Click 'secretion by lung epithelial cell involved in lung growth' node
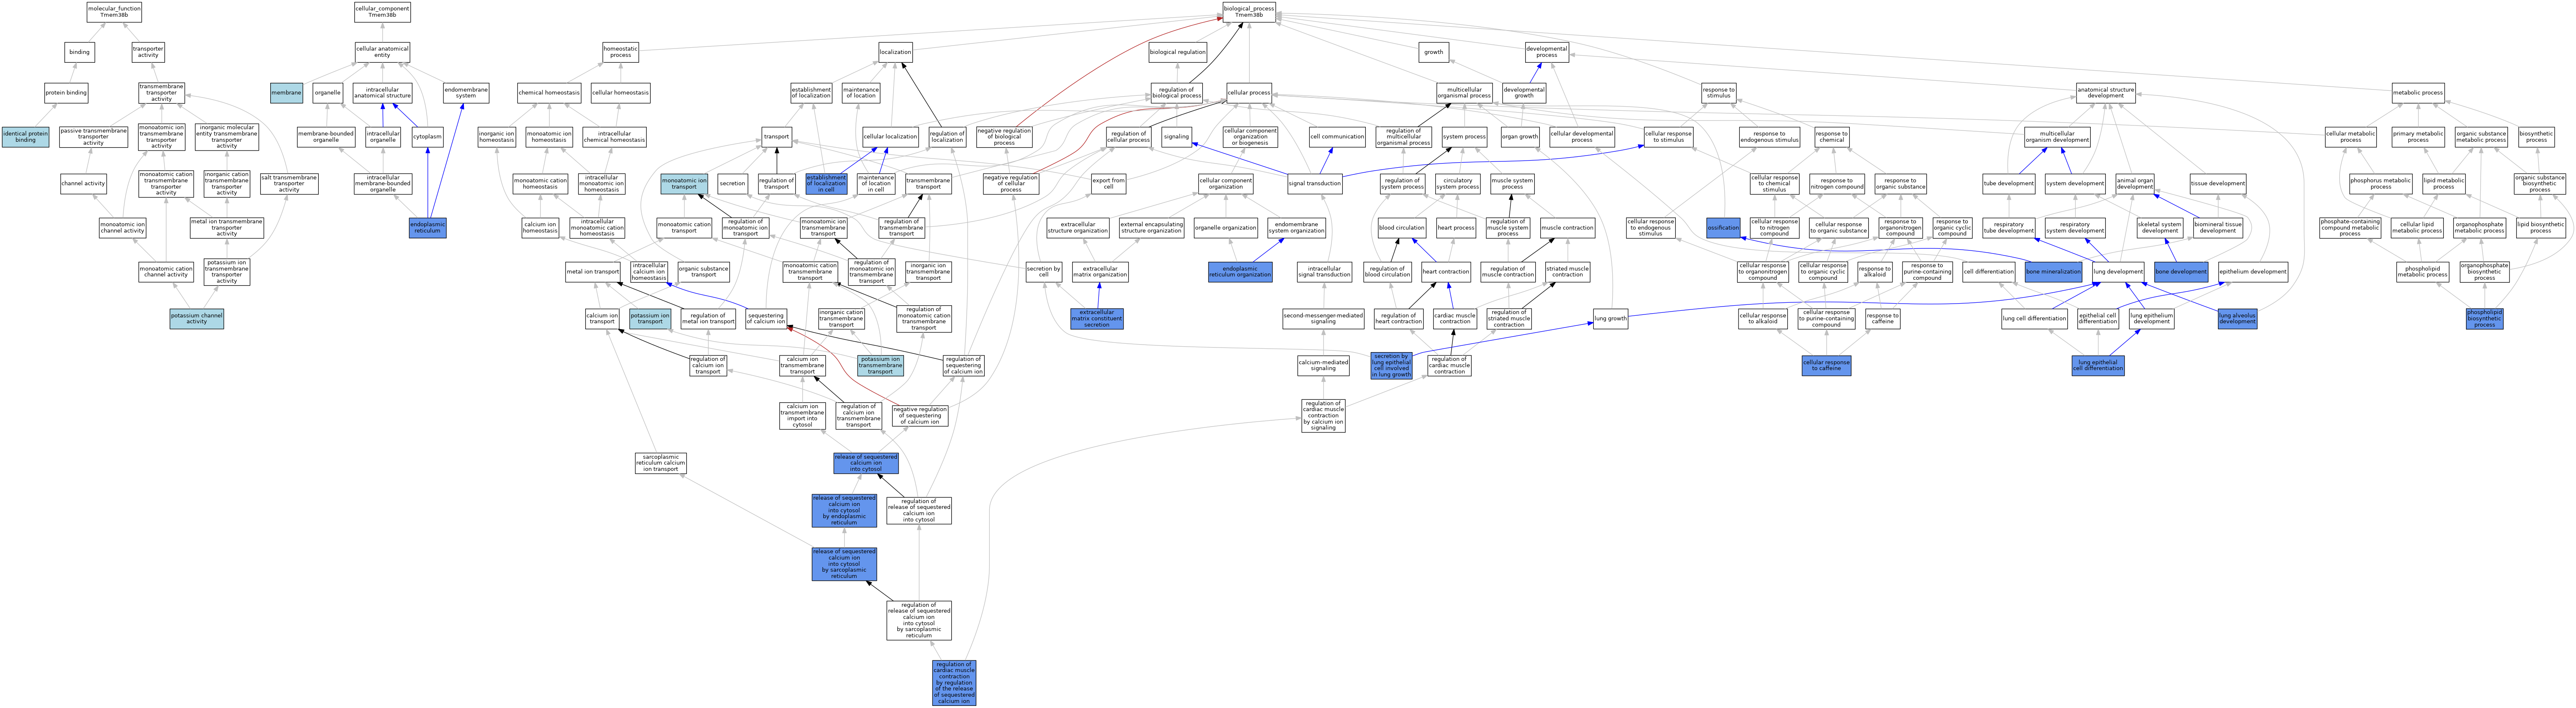This screenshot has height=708, width=2576. pos(1391,365)
